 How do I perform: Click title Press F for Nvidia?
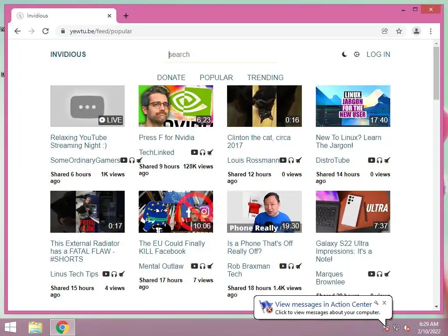point(167,137)
